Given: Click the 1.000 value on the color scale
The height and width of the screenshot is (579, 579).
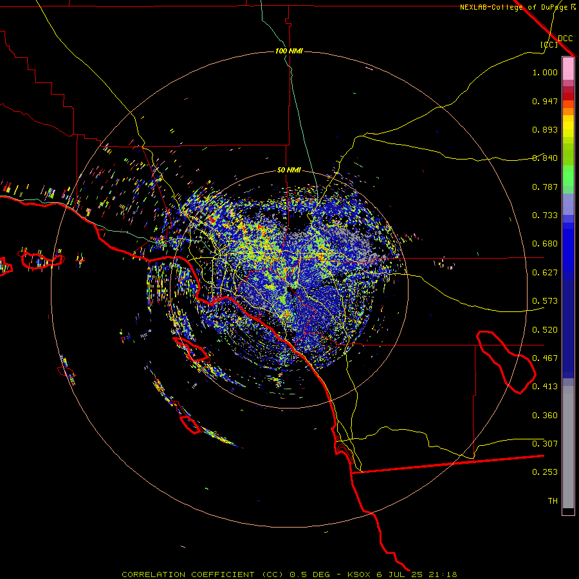Looking at the screenshot, I should [545, 72].
